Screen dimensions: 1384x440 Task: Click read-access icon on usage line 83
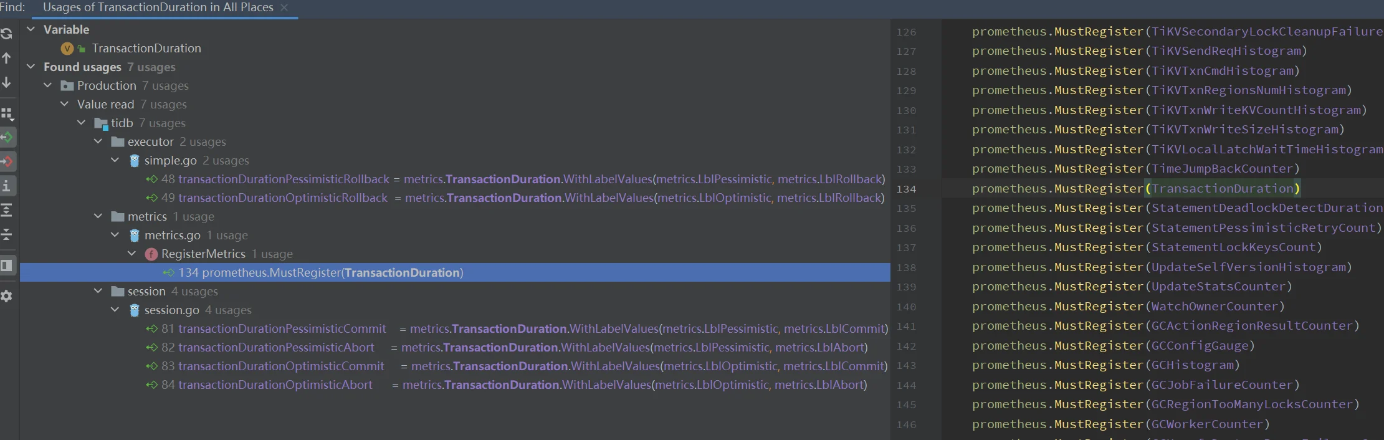coord(151,366)
